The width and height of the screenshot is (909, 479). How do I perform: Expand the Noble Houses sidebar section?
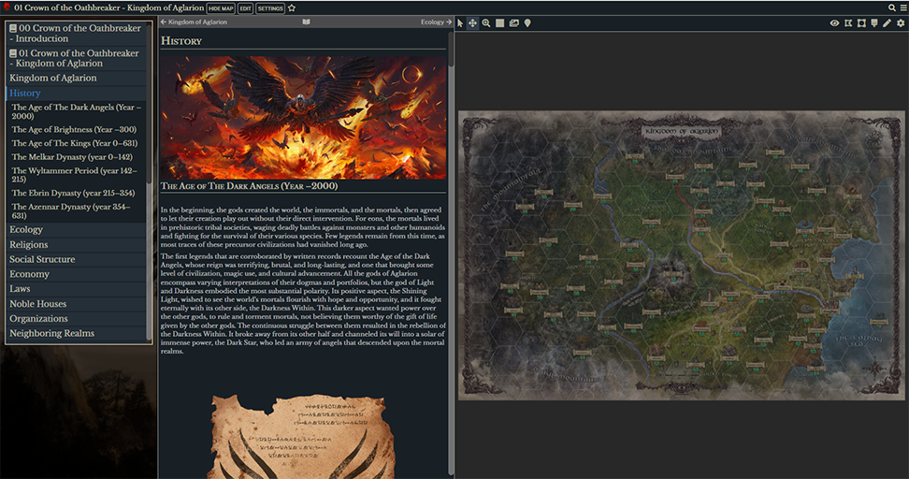coord(38,304)
